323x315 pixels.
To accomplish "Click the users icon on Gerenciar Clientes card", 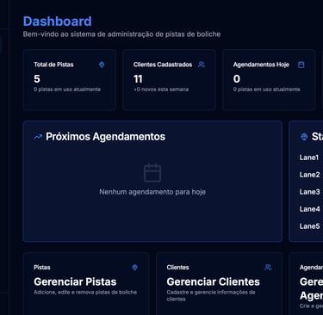I will point(268,268).
